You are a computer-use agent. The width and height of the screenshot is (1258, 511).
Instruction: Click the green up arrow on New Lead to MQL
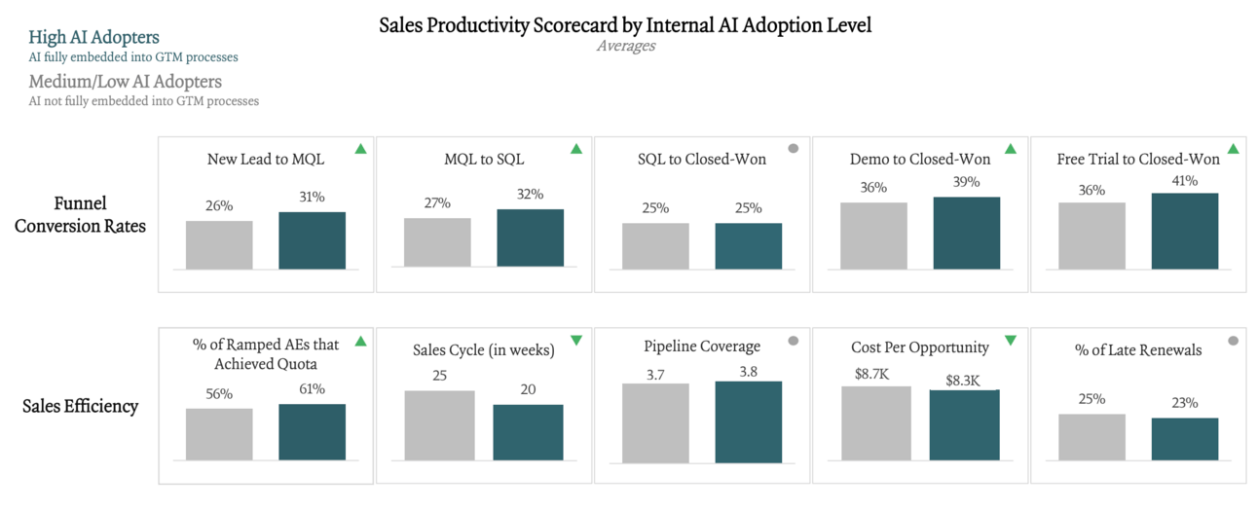pos(361,149)
